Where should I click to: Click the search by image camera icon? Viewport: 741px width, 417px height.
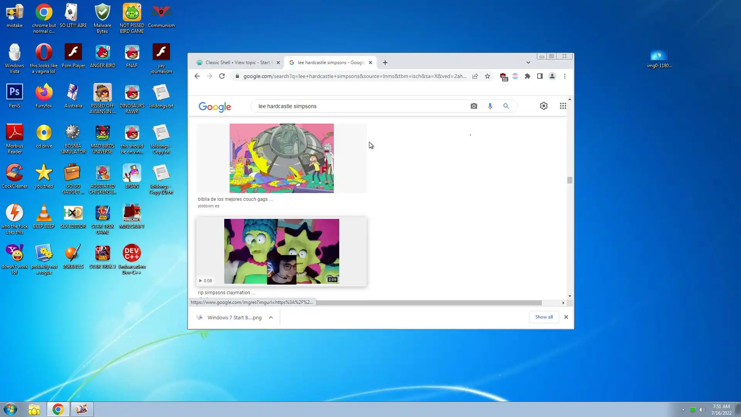(x=474, y=106)
